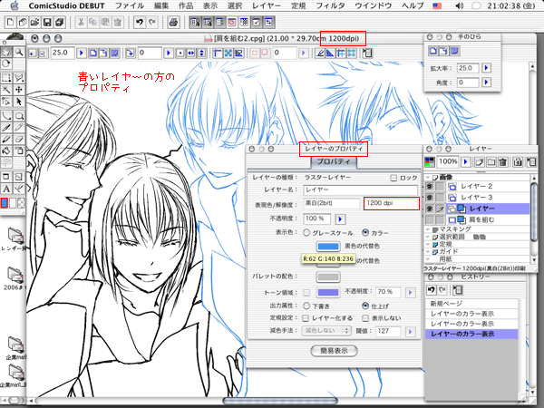Click the New Page toolbar icon
This screenshot has width=544, height=408.
pyautogui.click(x=10, y=23)
